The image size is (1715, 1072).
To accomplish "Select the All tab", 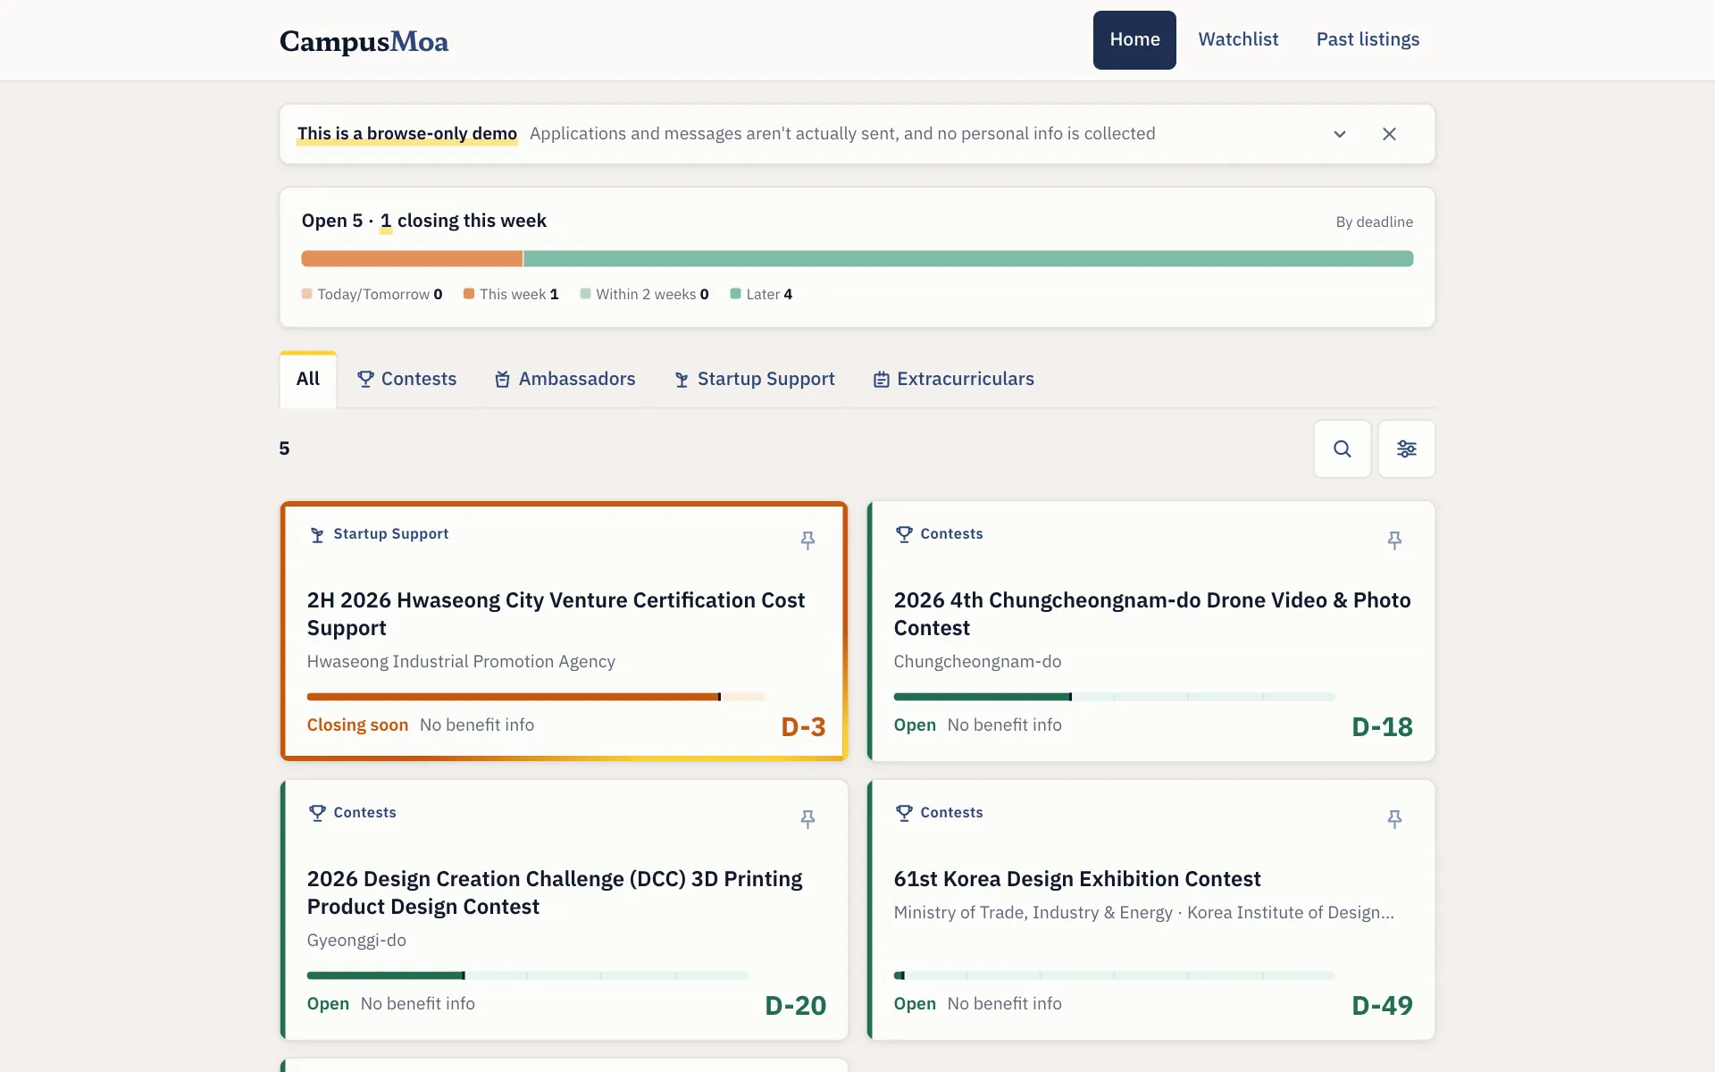I will [x=308, y=380].
